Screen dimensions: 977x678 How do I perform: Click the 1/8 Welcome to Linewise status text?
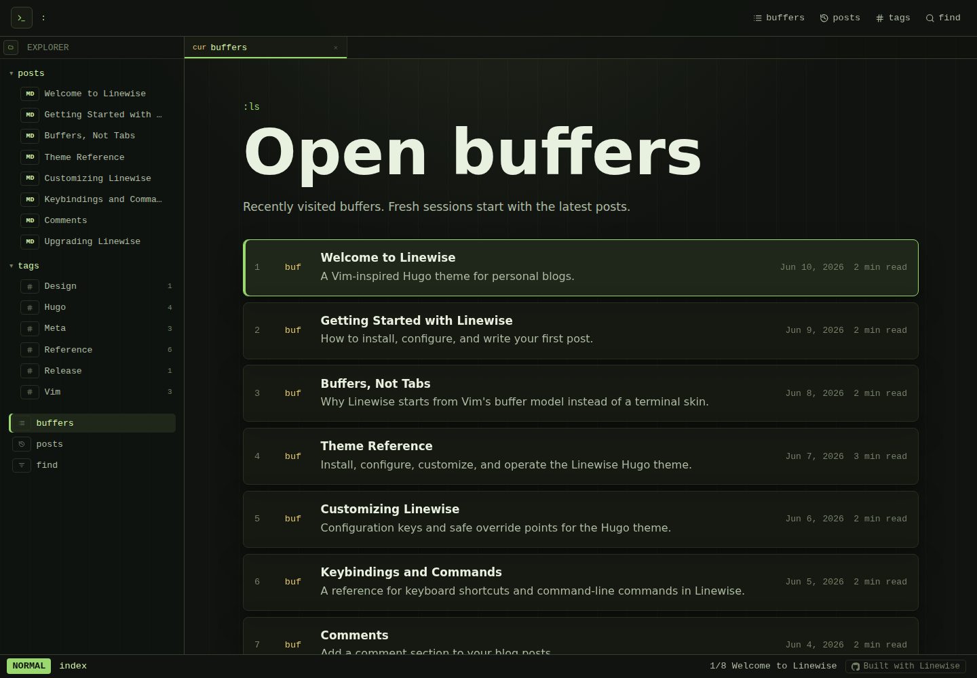773,666
